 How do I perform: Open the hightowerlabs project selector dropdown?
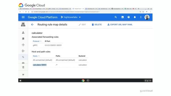pyautogui.click(x=71, y=17)
